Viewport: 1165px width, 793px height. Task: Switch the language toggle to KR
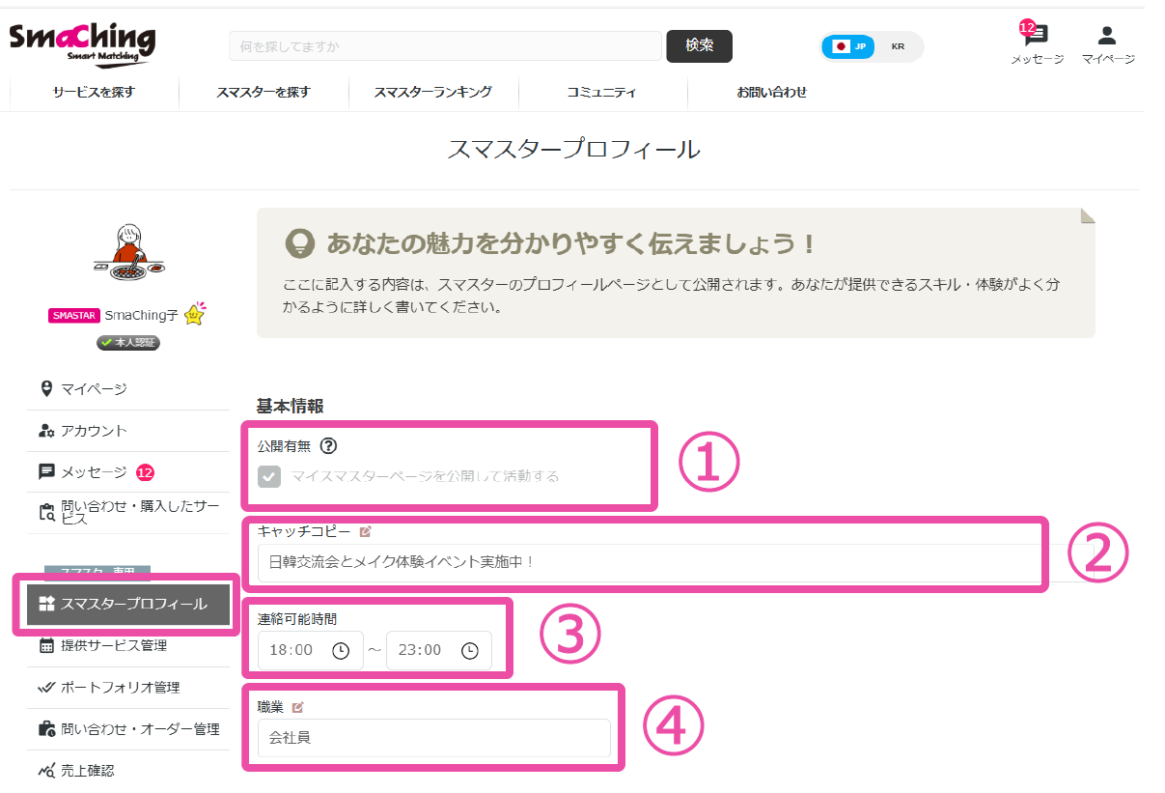click(x=898, y=46)
